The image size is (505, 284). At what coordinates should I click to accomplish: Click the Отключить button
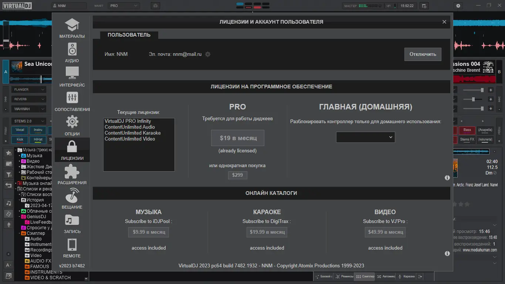(x=423, y=54)
